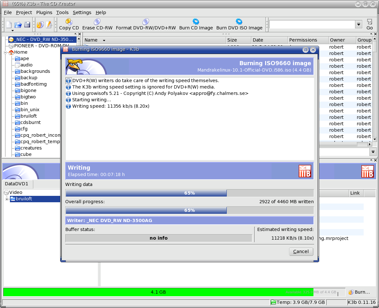Click the green 4.1 GB capacity bar
This screenshot has width=379, height=308.
point(158,292)
